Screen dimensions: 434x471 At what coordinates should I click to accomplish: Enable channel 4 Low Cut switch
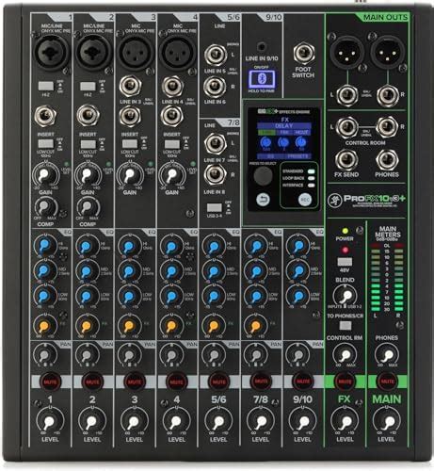click(x=172, y=144)
